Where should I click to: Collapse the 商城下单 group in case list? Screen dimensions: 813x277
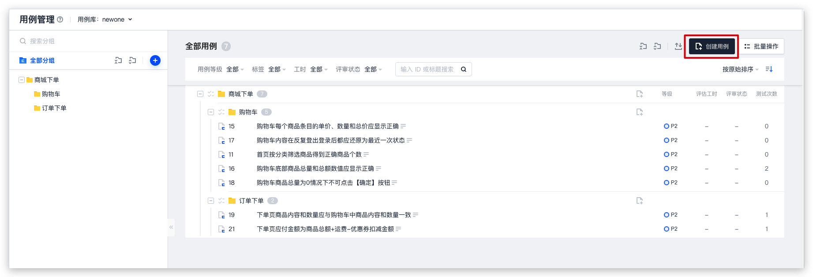pos(200,94)
